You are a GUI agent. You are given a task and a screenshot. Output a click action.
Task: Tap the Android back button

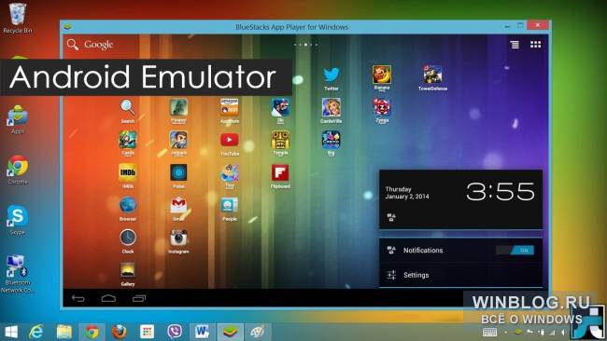click(78, 298)
